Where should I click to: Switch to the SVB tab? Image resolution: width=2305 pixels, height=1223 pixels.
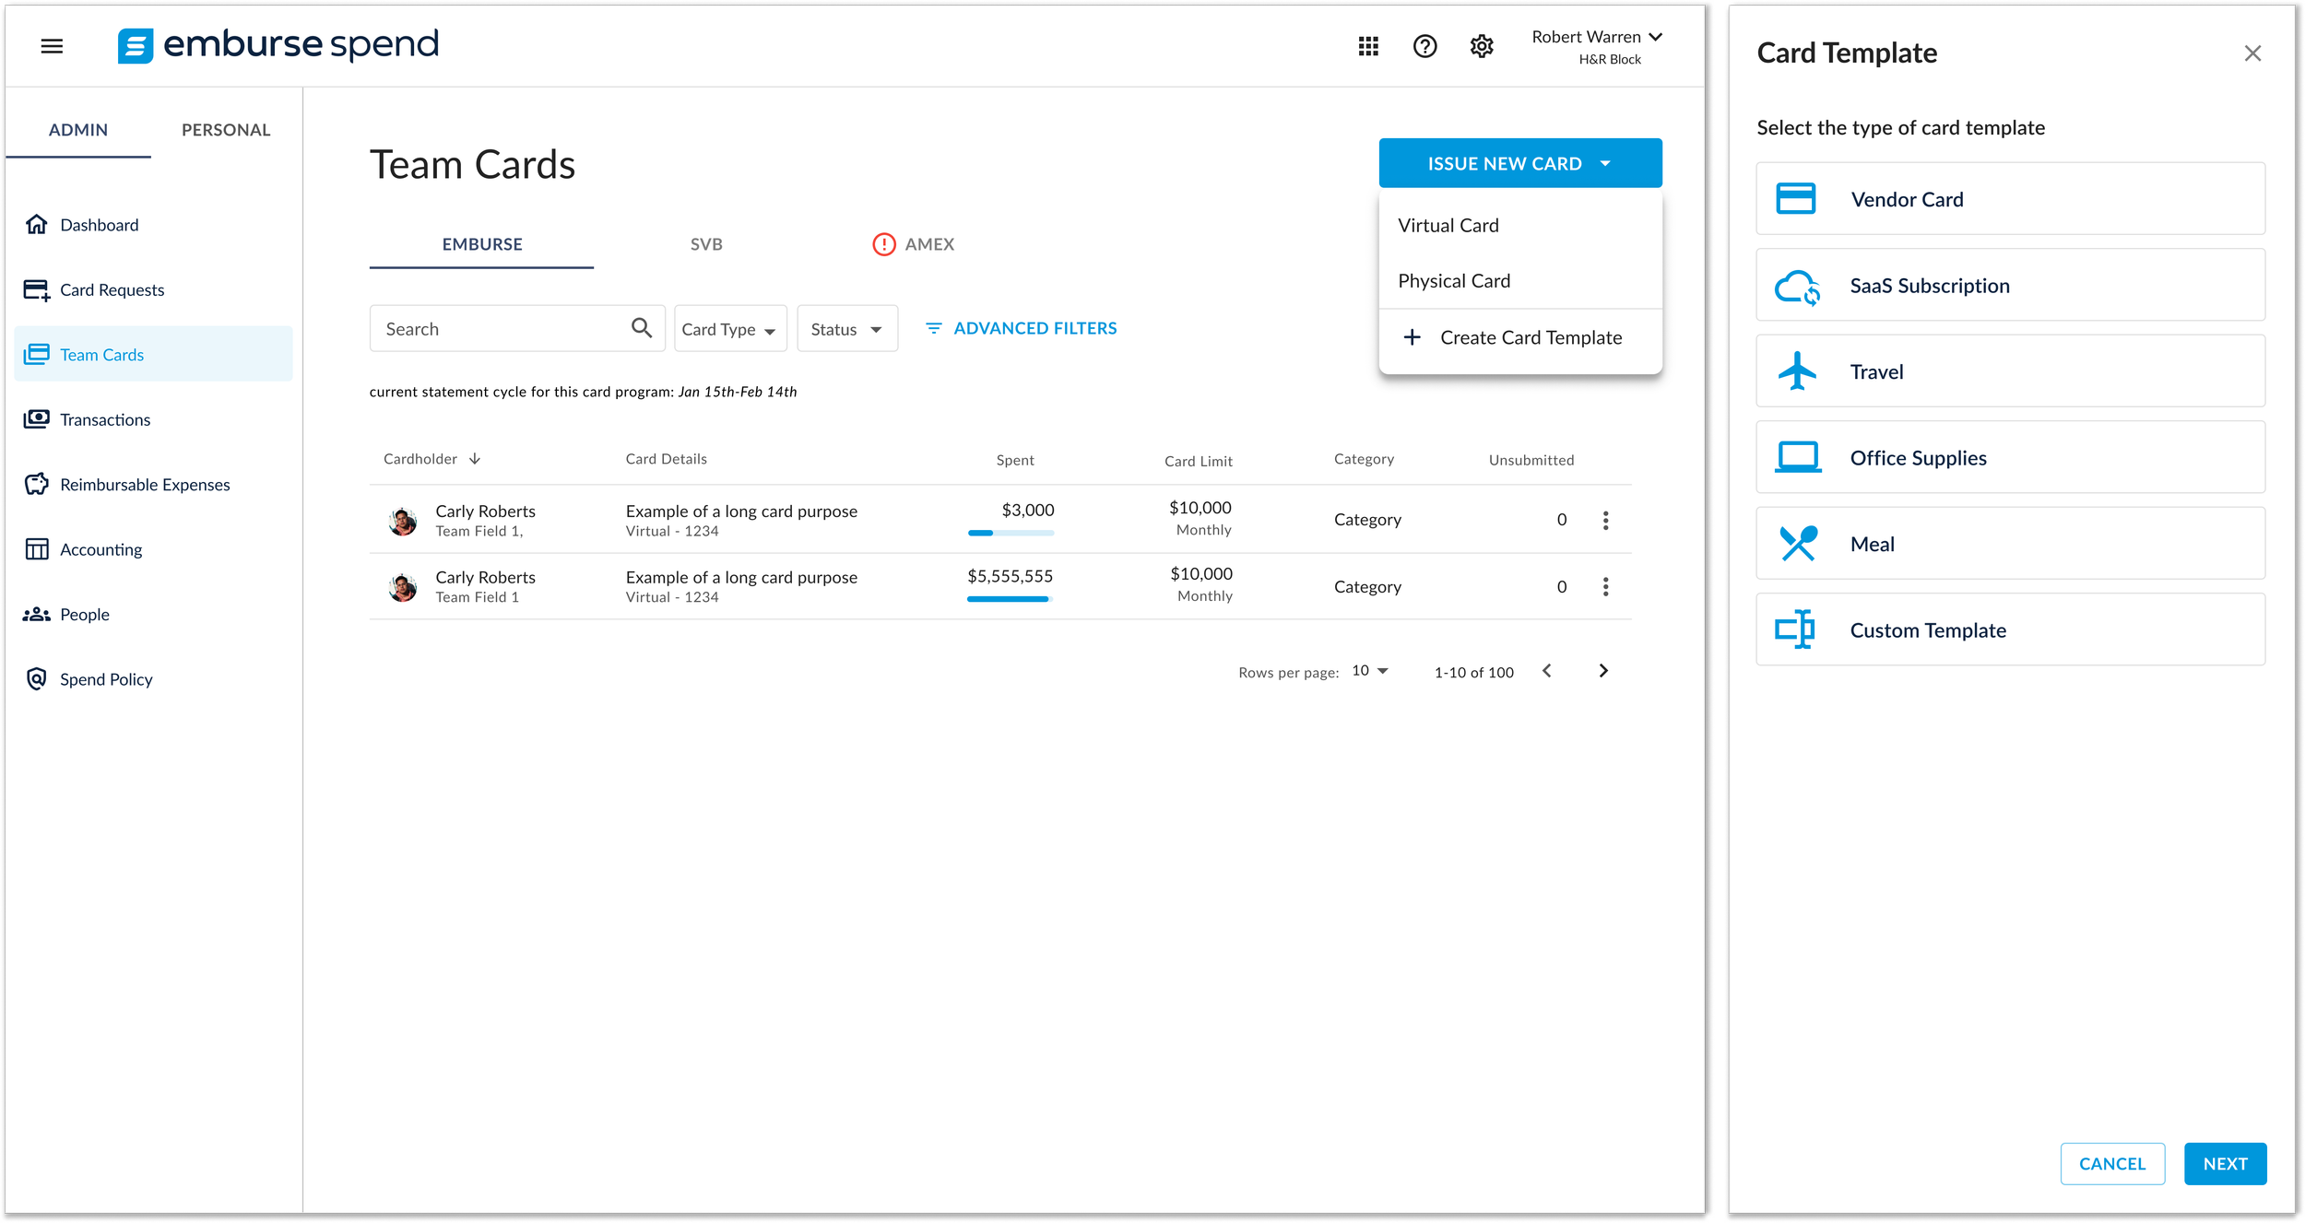coord(706,244)
